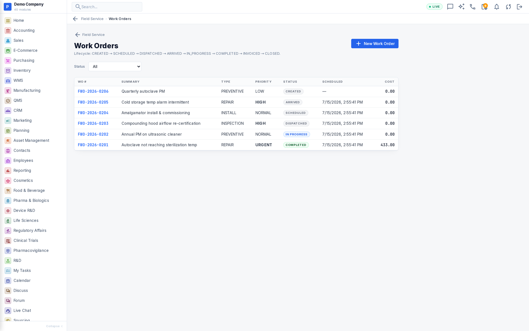This screenshot has height=331, width=529.
Task: Click the INSPECTION type cell
Action: point(232,124)
